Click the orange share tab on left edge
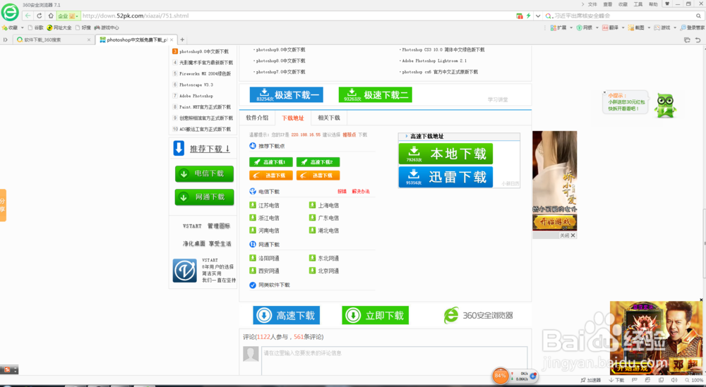Viewport: 706px width, 387px height. point(3,205)
